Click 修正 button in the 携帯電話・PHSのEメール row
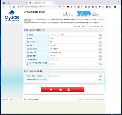122x115 pixels. [100, 80]
